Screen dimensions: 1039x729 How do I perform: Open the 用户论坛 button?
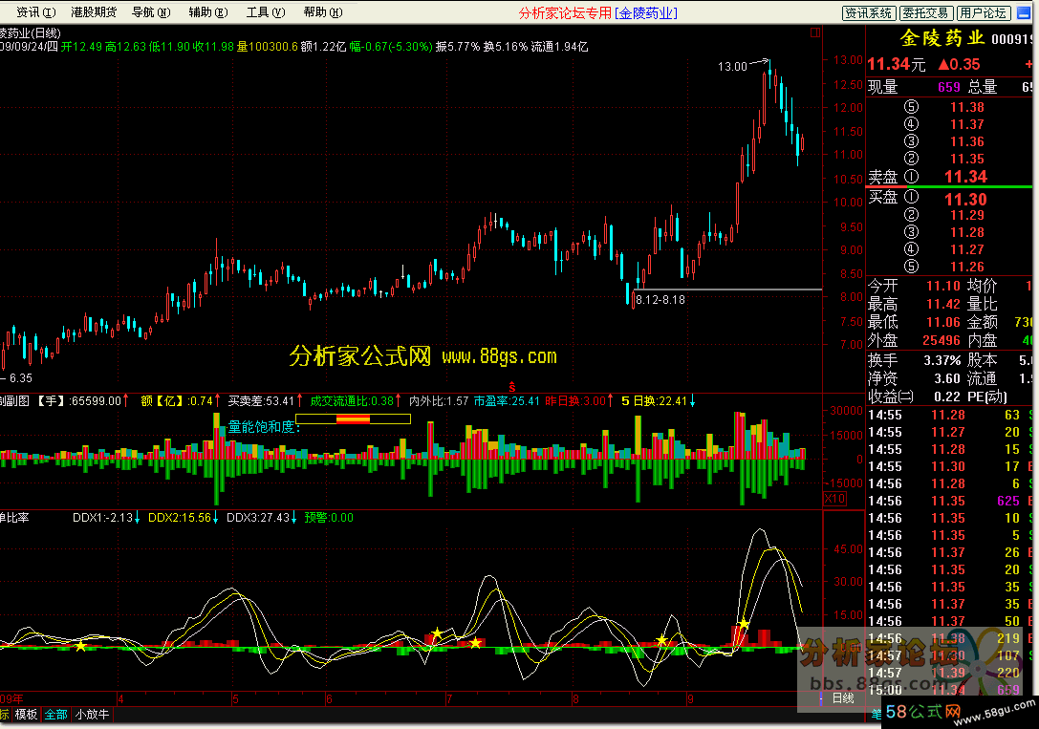click(984, 13)
